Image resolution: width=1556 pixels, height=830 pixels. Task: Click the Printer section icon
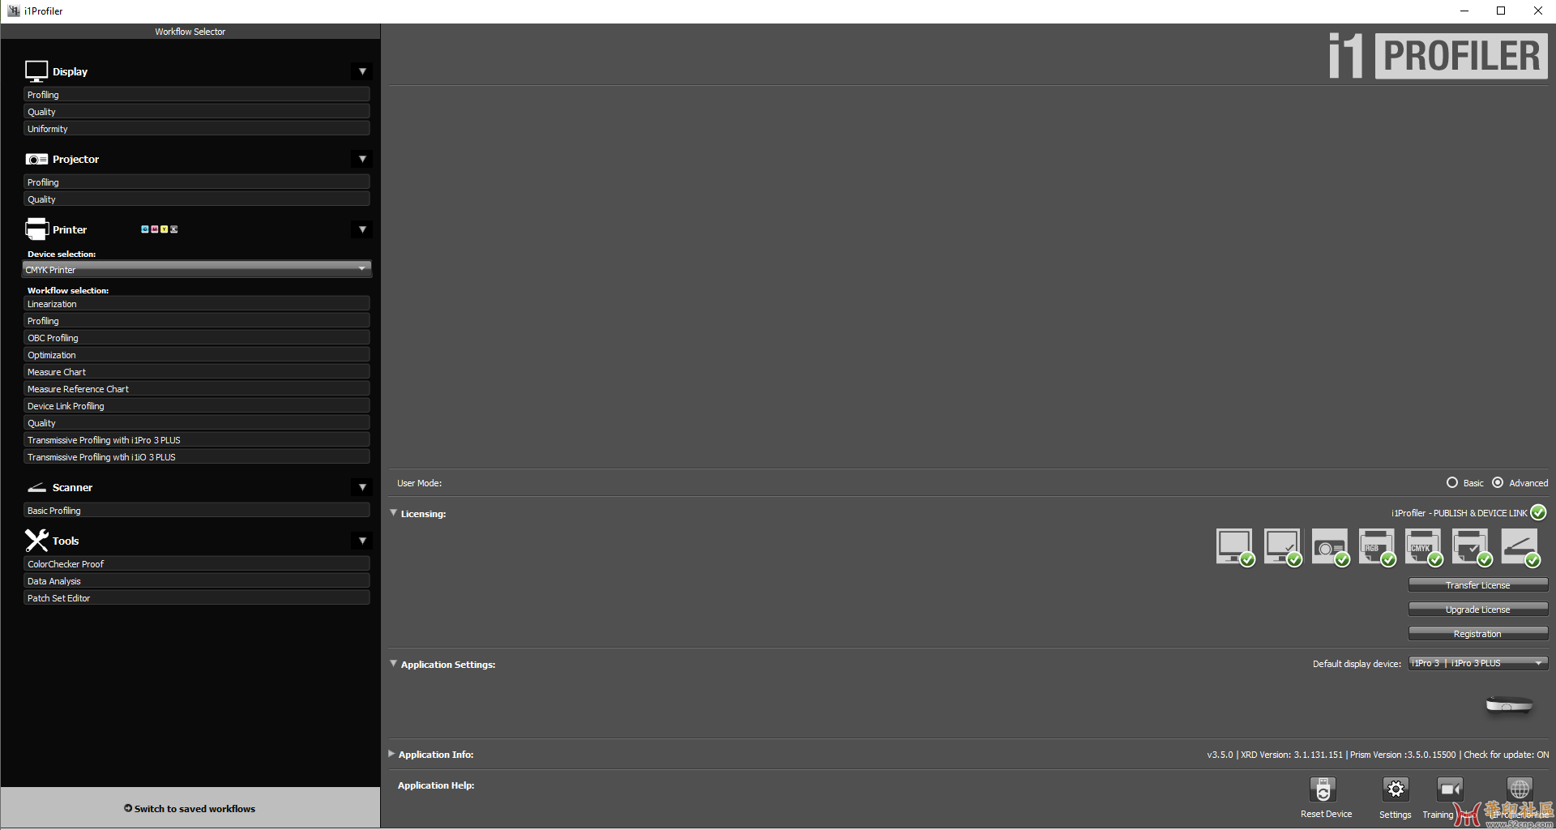tap(36, 229)
